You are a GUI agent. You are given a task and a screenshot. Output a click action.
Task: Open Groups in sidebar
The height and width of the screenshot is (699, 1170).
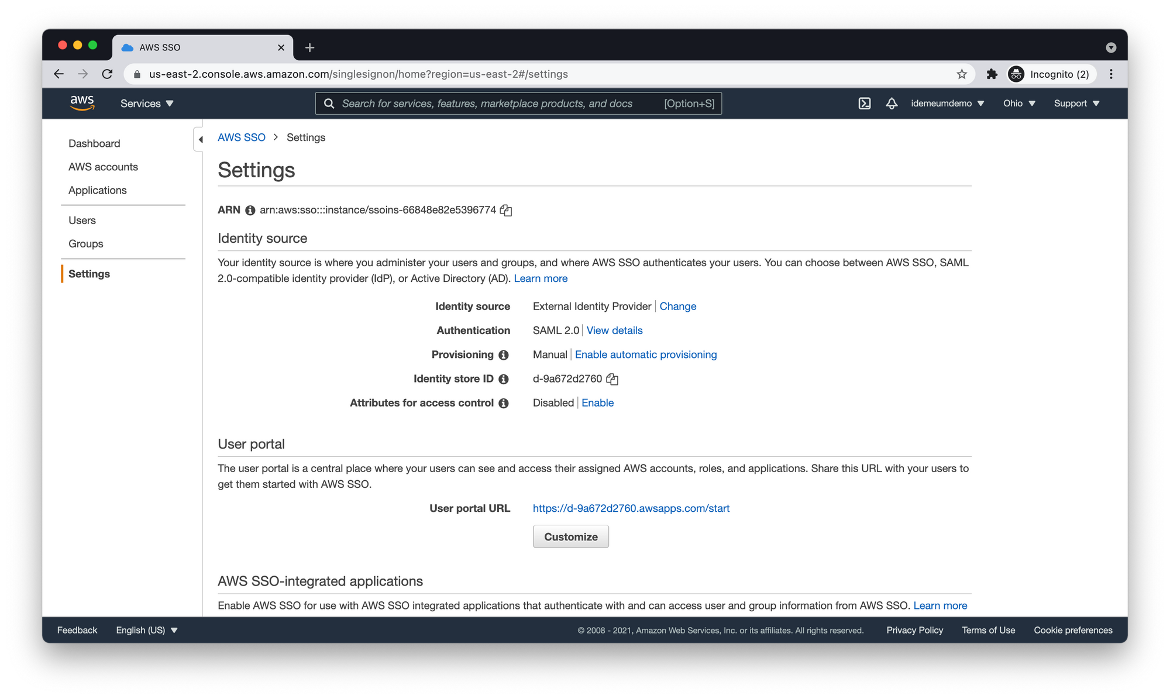click(85, 244)
